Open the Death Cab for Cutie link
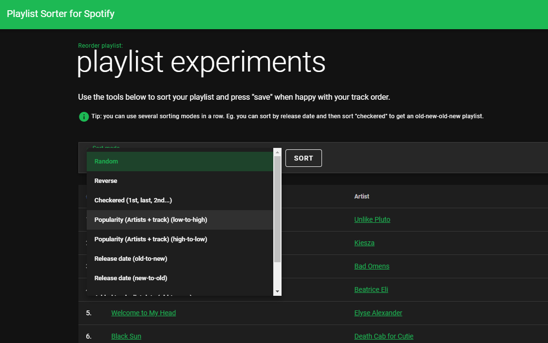 tap(383, 336)
